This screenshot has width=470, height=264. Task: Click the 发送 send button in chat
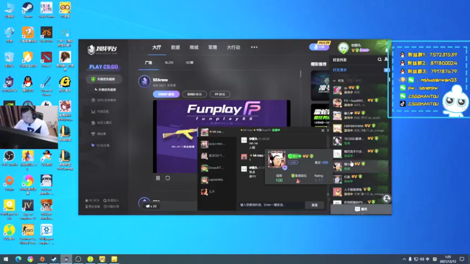(314, 205)
